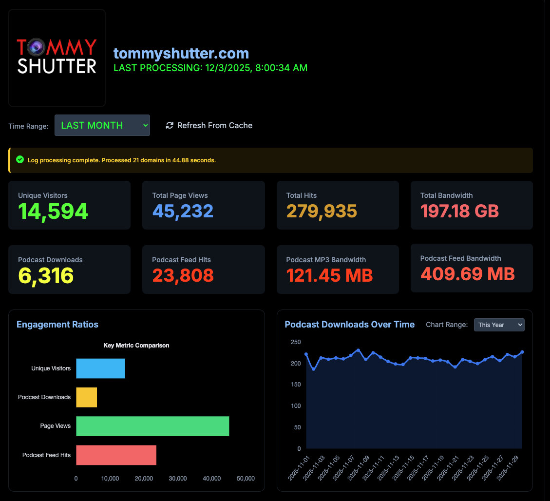Click the Podcast Feed Bandwidth card
The image size is (550, 501).
tap(472, 269)
